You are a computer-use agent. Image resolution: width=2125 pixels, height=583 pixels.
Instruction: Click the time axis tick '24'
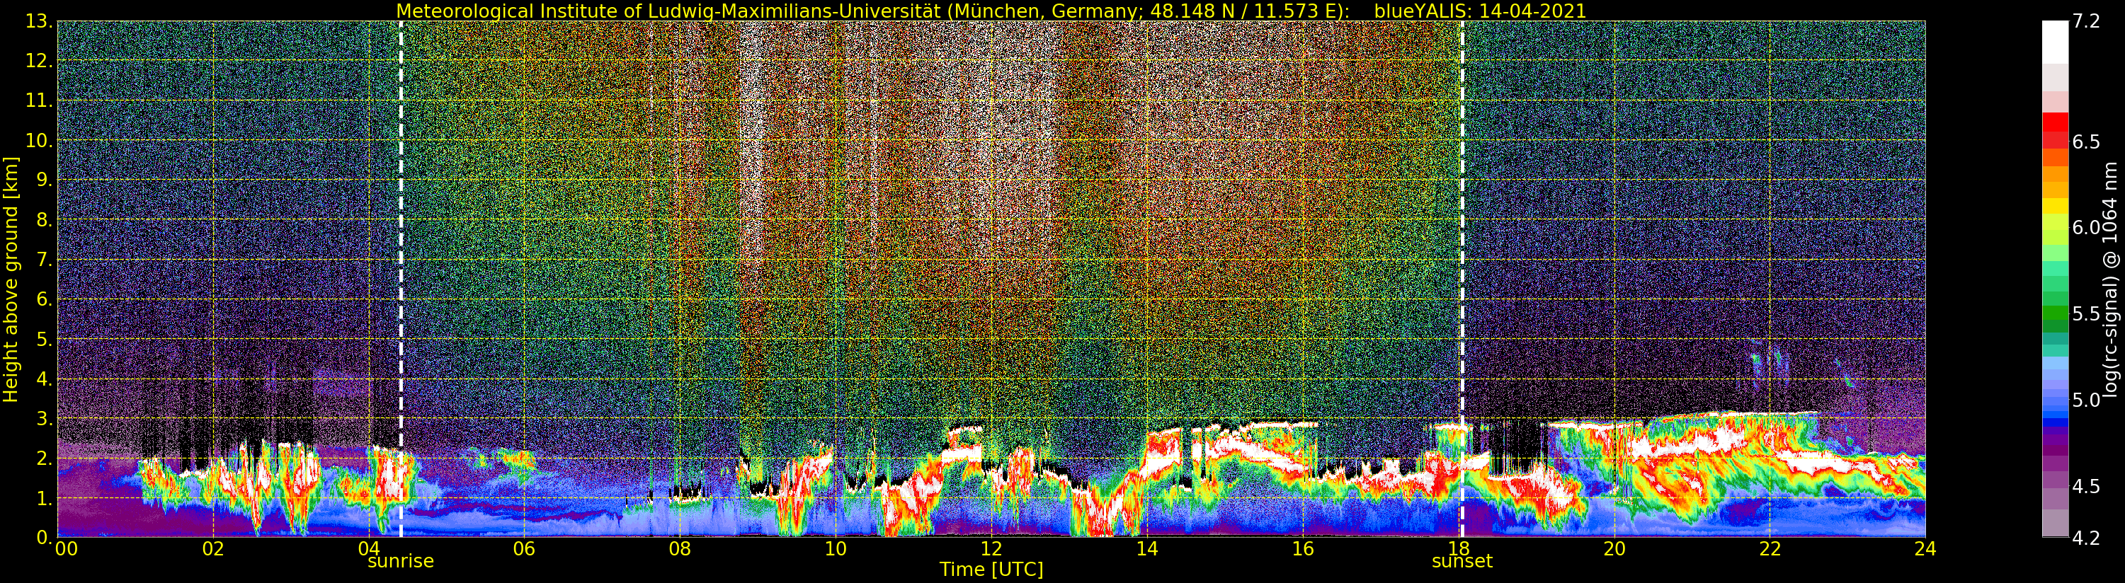1925,548
